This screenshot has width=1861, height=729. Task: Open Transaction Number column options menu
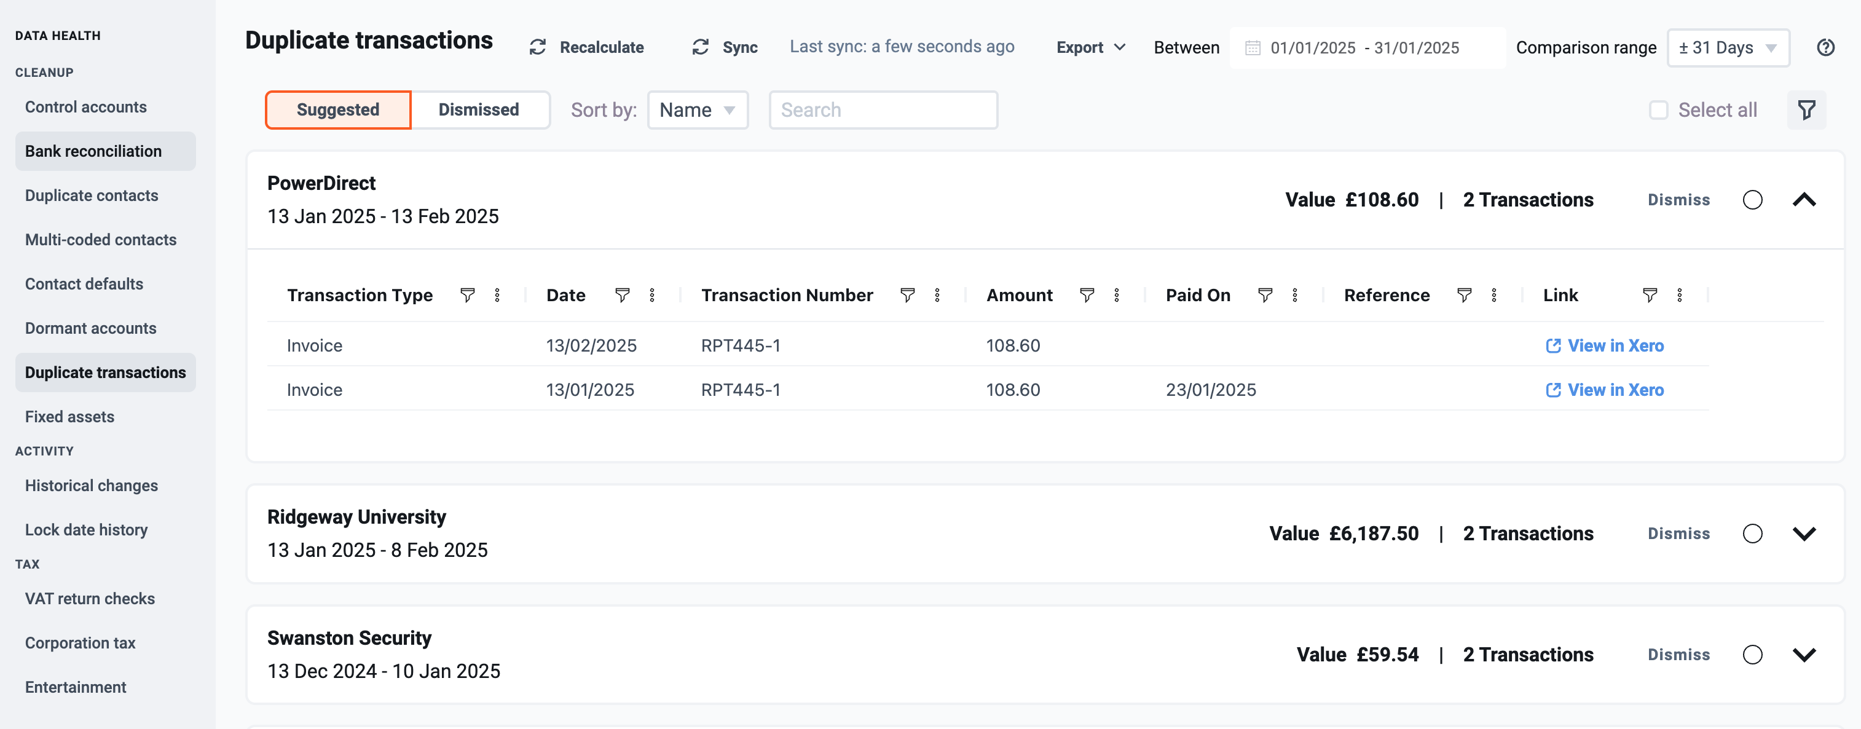pos(937,295)
